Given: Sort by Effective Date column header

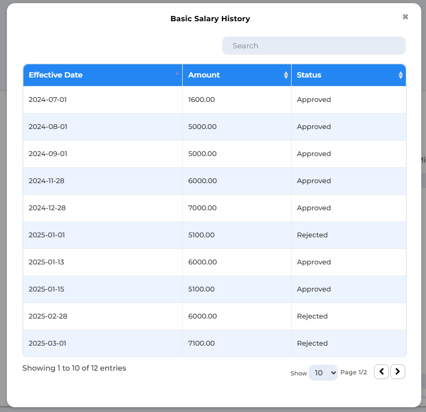Looking at the screenshot, I should (x=103, y=75).
